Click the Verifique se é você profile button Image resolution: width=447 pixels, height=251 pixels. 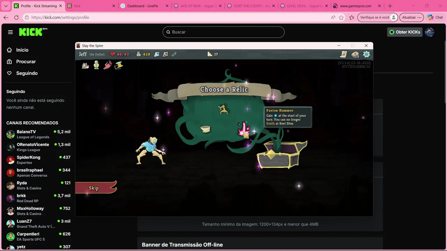pyautogui.click(x=378, y=17)
